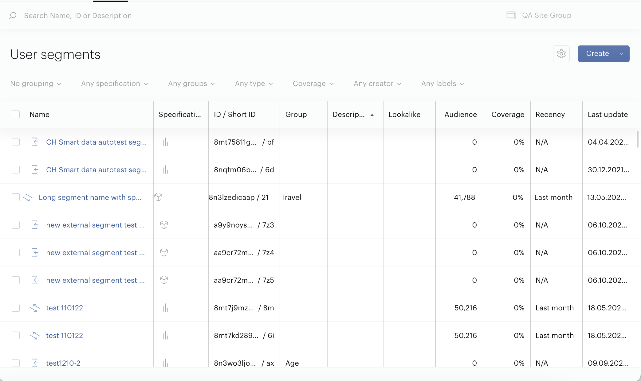Viewport: 641px width, 381px height.
Task: Click cube specification icon on 7z4 row
Action: [164, 252]
